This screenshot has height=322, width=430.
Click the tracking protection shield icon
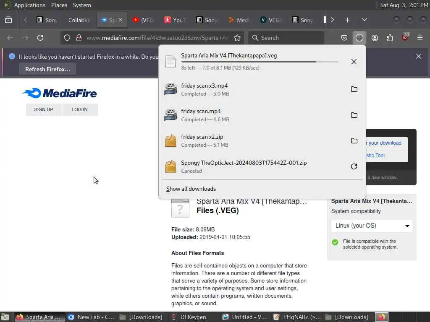coord(67,38)
